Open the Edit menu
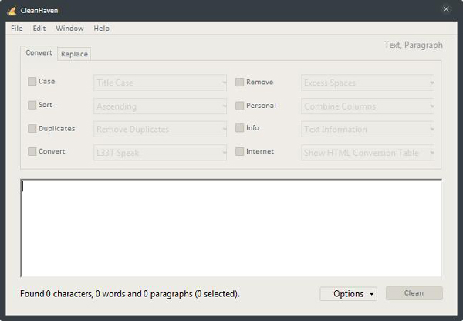Viewport: 463px width, 321px height. pos(39,29)
